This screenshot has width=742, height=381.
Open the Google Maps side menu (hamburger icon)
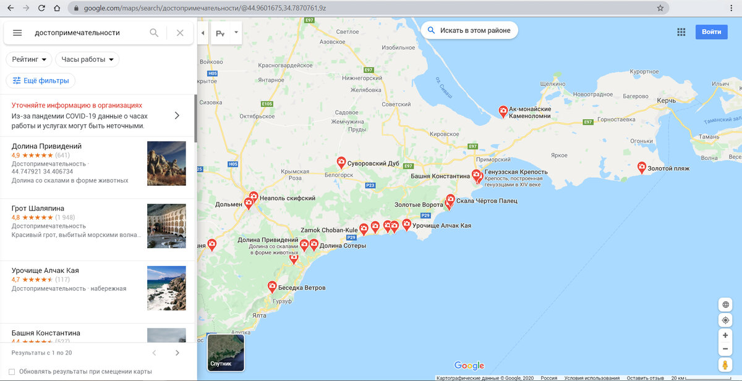17,33
